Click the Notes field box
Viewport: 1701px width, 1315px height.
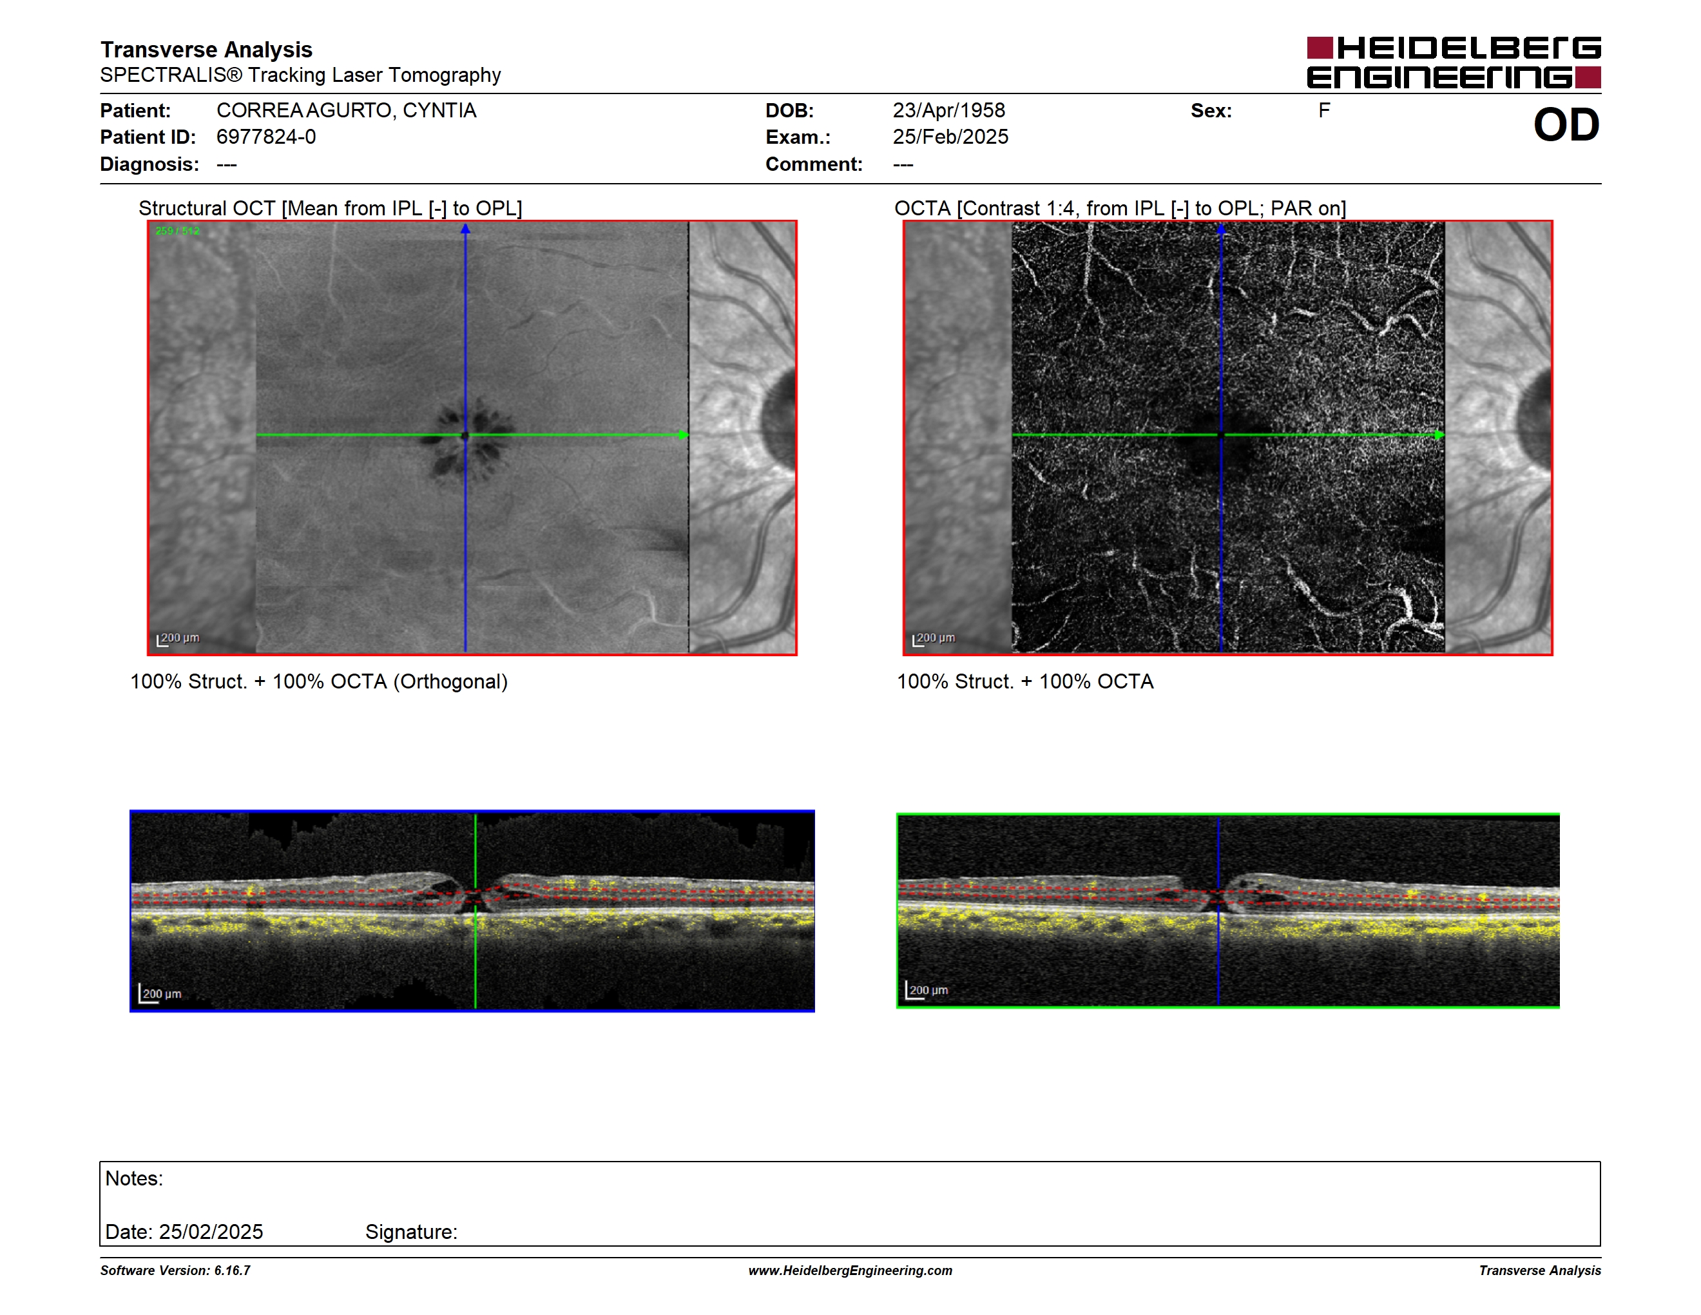[850, 1203]
